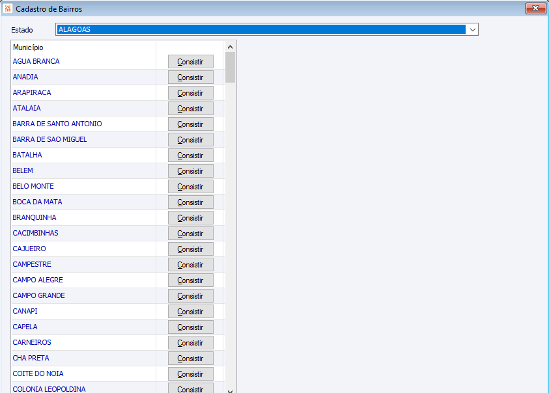
Task: Click the municipality list scrollbar thumb
Action: 230,67
